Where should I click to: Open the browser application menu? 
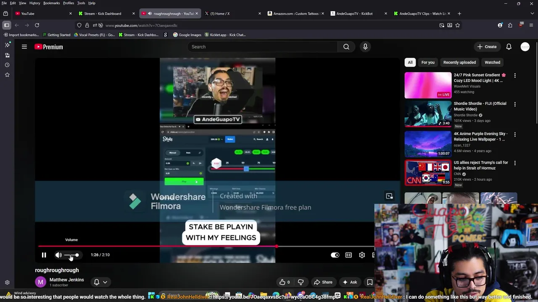tap(531, 25)
